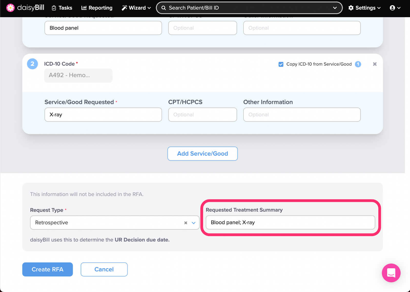Click the ICD-10 Code label in item 2
The image size is (410, 292).
(x=59, y=64)
